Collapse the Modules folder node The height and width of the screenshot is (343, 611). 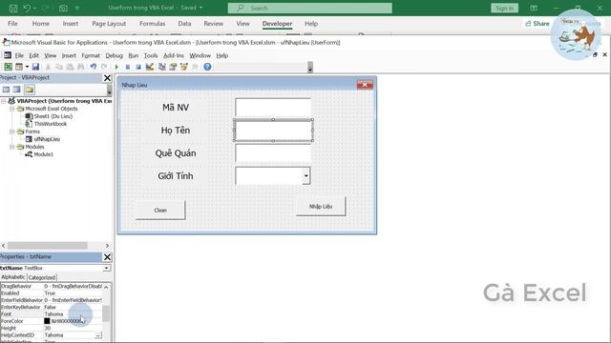click(x=12, y=147)
